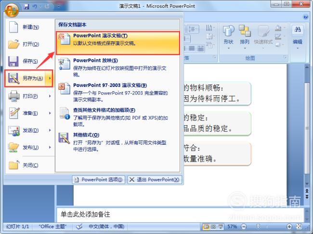This screenshot has width=313, height=234.
Task: Save as PowerPoint 演示文稿 default format
Action: pyautogui.click(x=118, y=43)
